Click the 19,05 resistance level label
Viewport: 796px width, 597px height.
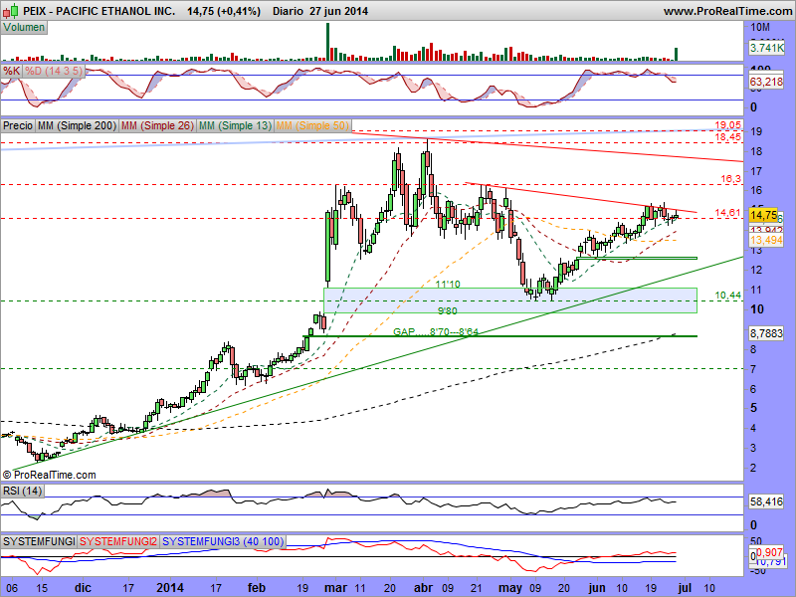click(x=728, y=125)
